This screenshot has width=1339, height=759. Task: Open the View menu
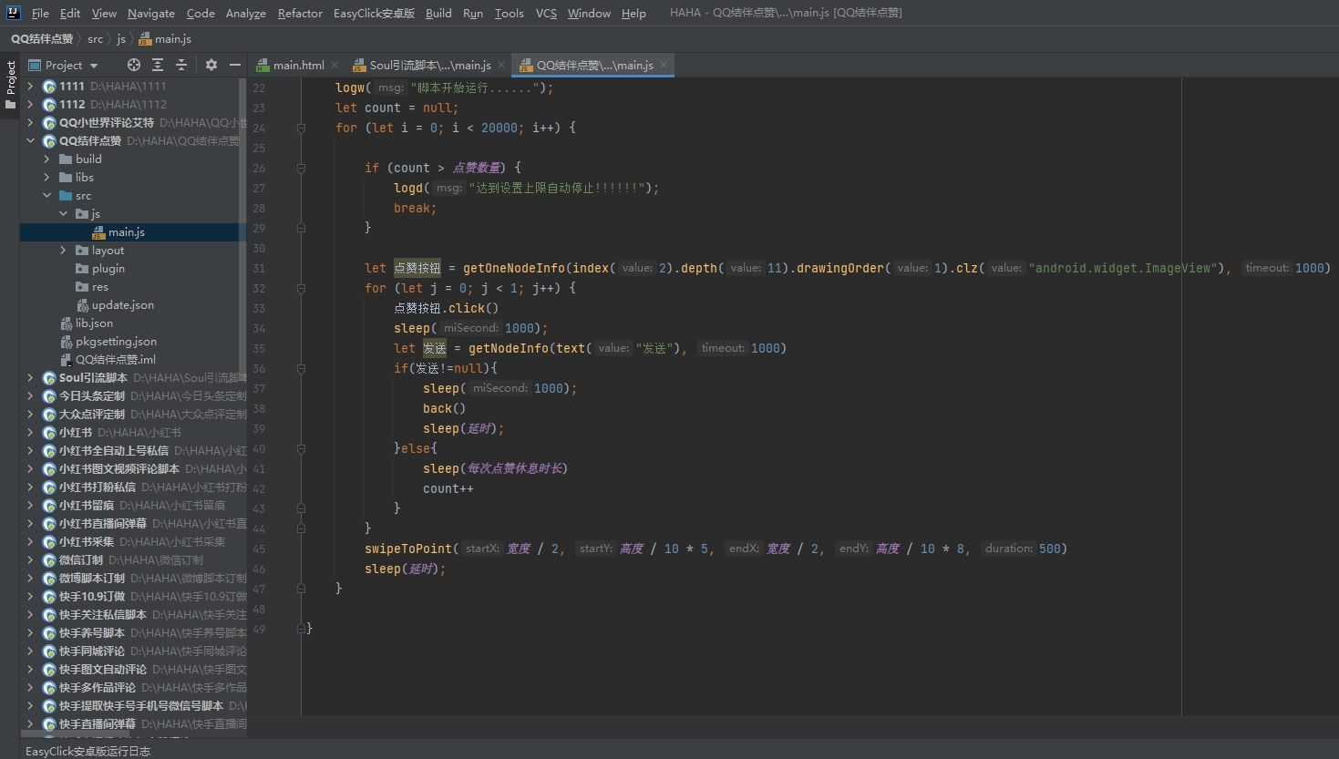pyautogui.click(x=104, y=13)
